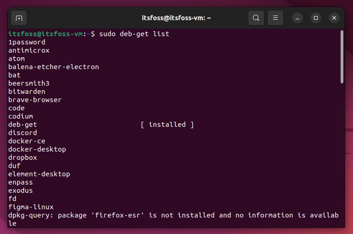This screenshot has height=234, width=353.
Task: Click the 'figma-linux' entry
Action: (31, 207)
